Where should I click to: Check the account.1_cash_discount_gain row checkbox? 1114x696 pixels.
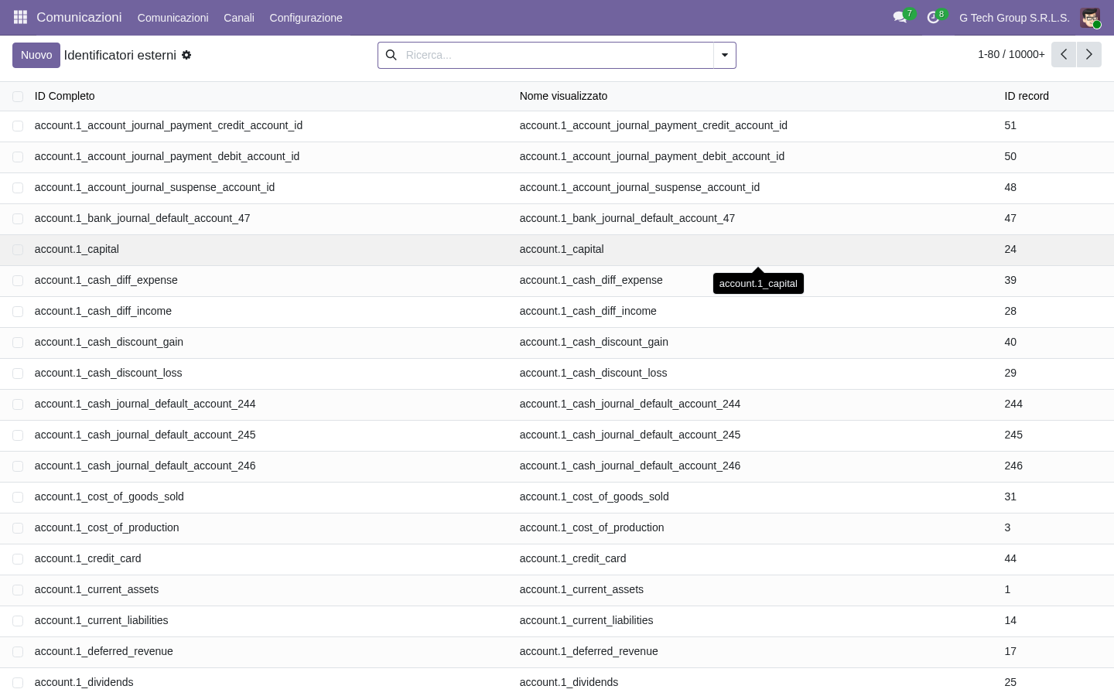(18, 343)
